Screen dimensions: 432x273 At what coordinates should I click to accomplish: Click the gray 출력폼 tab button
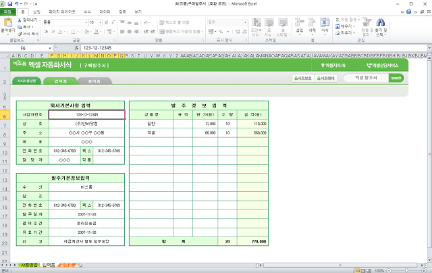(x=94, y=81)
